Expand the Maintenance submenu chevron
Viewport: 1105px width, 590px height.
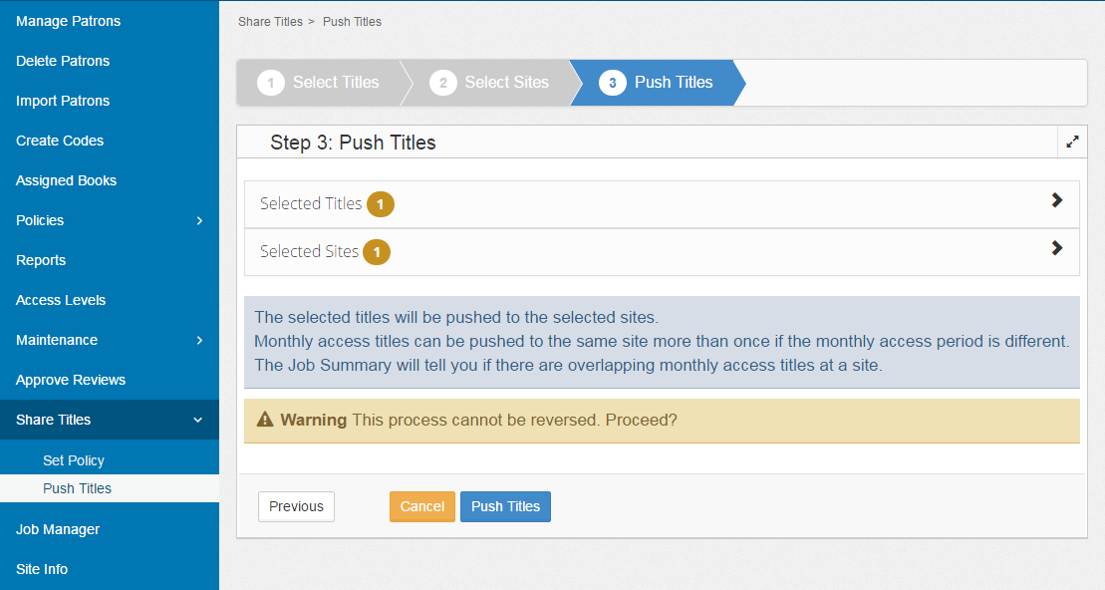[199, 340]
